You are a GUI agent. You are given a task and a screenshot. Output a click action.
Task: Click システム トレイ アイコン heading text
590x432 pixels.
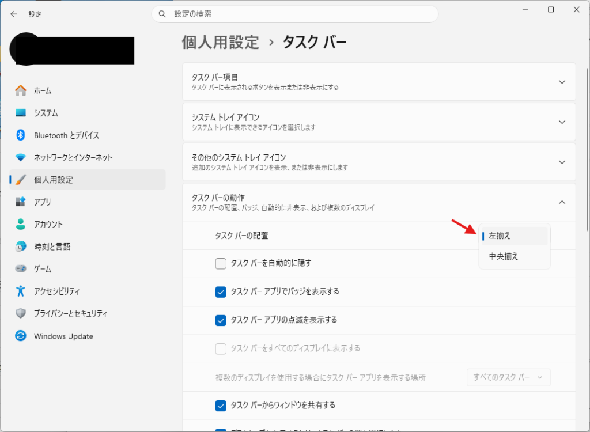(x=226, y=118)
